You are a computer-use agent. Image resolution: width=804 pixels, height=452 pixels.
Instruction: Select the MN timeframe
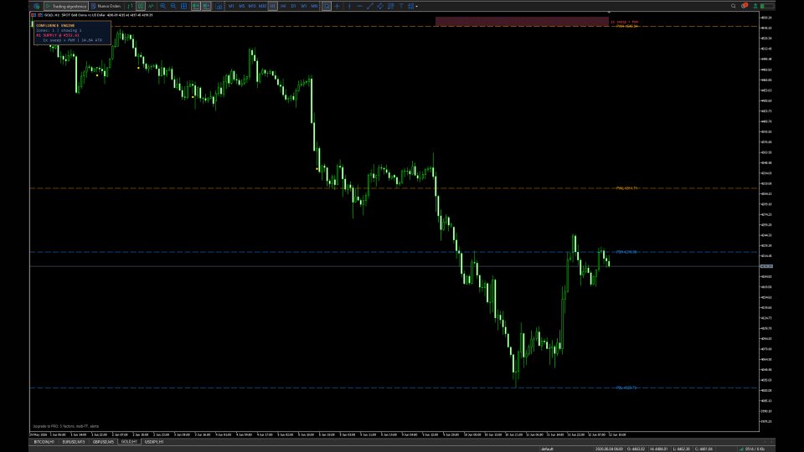coord(314,6)
